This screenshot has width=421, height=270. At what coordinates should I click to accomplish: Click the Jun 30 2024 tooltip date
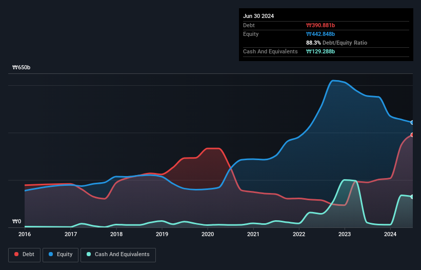258,16
